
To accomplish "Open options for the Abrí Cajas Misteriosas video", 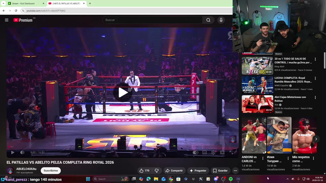I will 315,98.
